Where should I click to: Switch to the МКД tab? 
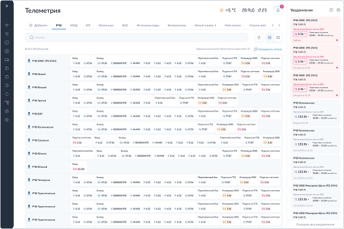click(x=74, y=25)
